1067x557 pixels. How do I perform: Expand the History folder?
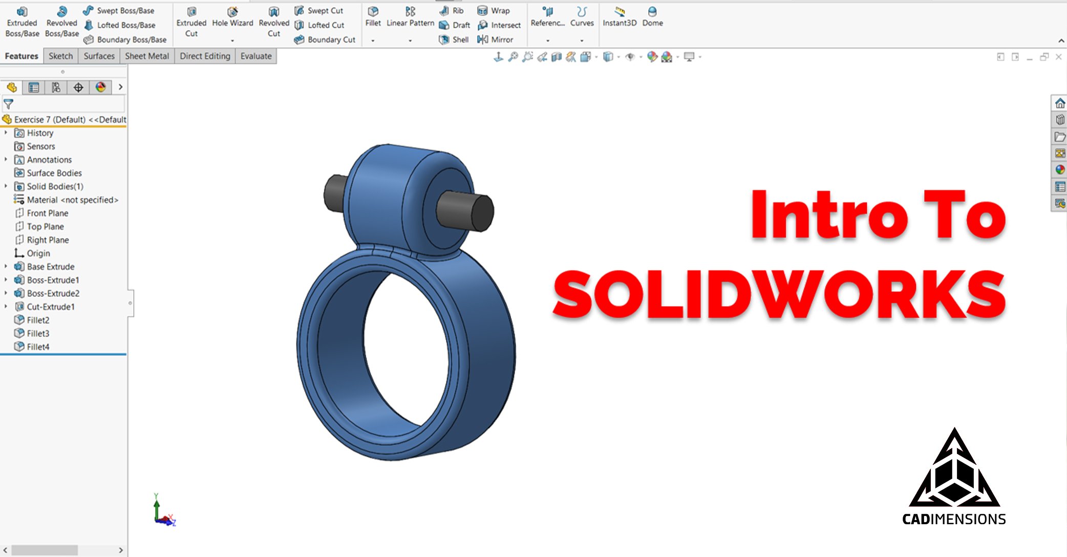click(5, 133)
